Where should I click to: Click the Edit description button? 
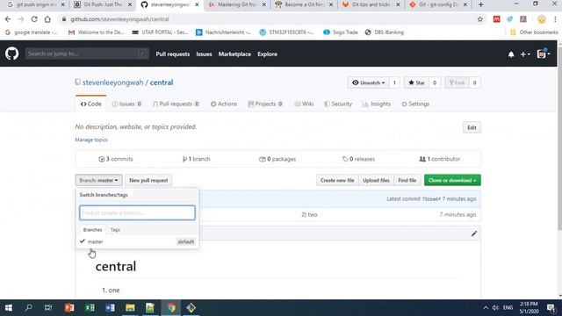point(472,128)
